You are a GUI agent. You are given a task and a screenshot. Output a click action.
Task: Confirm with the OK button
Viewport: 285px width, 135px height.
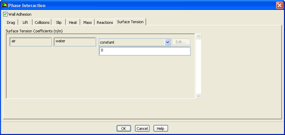tap(124, 129)
